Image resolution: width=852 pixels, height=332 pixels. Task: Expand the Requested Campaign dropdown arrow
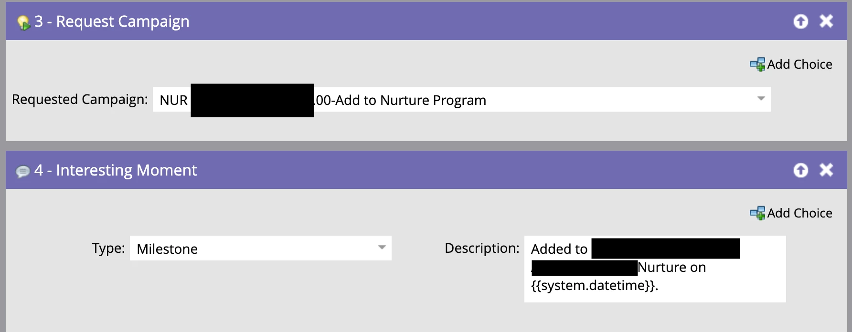click(761, 99)
